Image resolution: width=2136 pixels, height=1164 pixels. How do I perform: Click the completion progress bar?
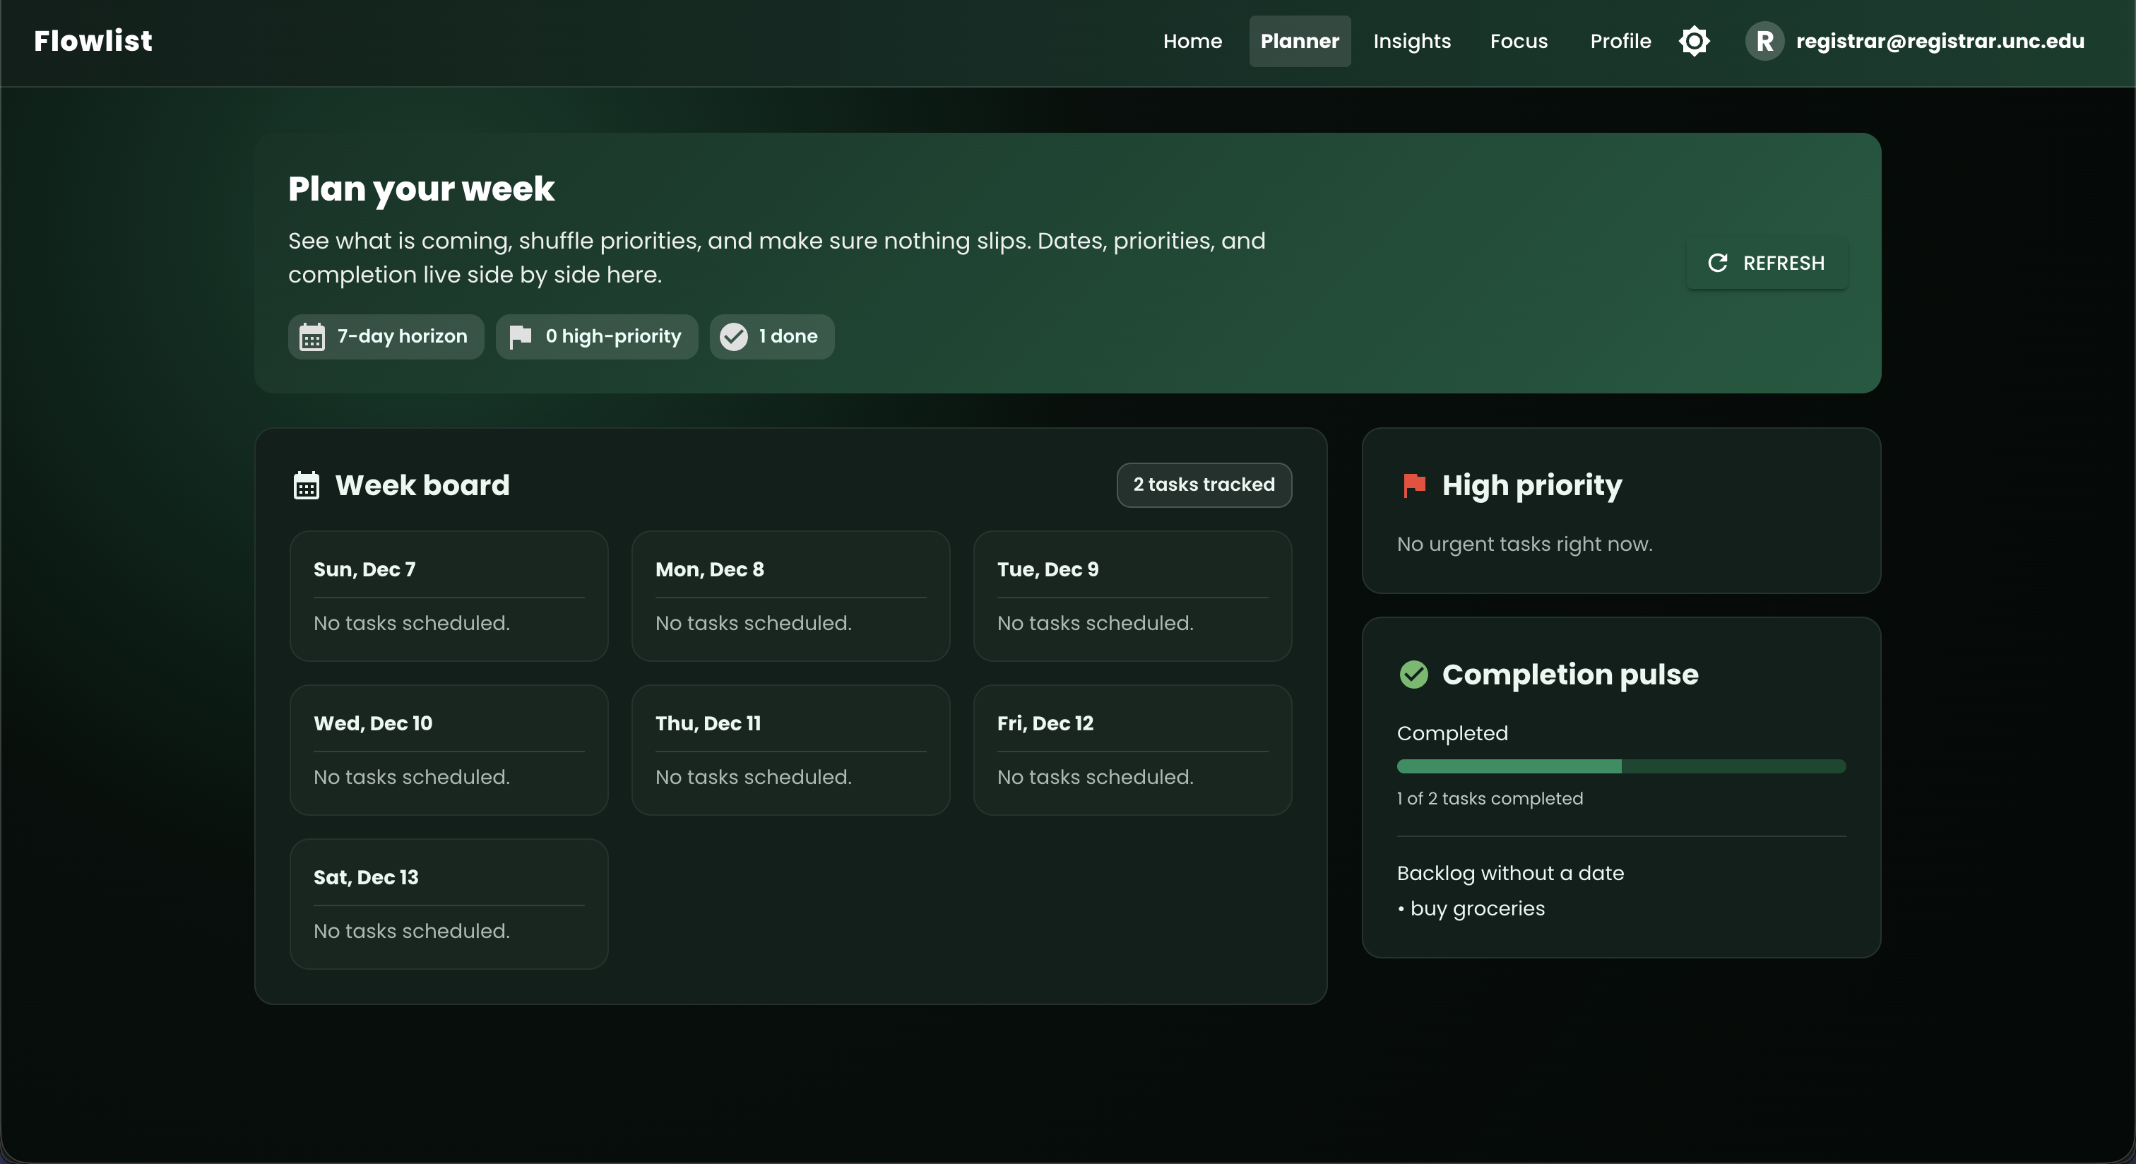point(1620,766)
